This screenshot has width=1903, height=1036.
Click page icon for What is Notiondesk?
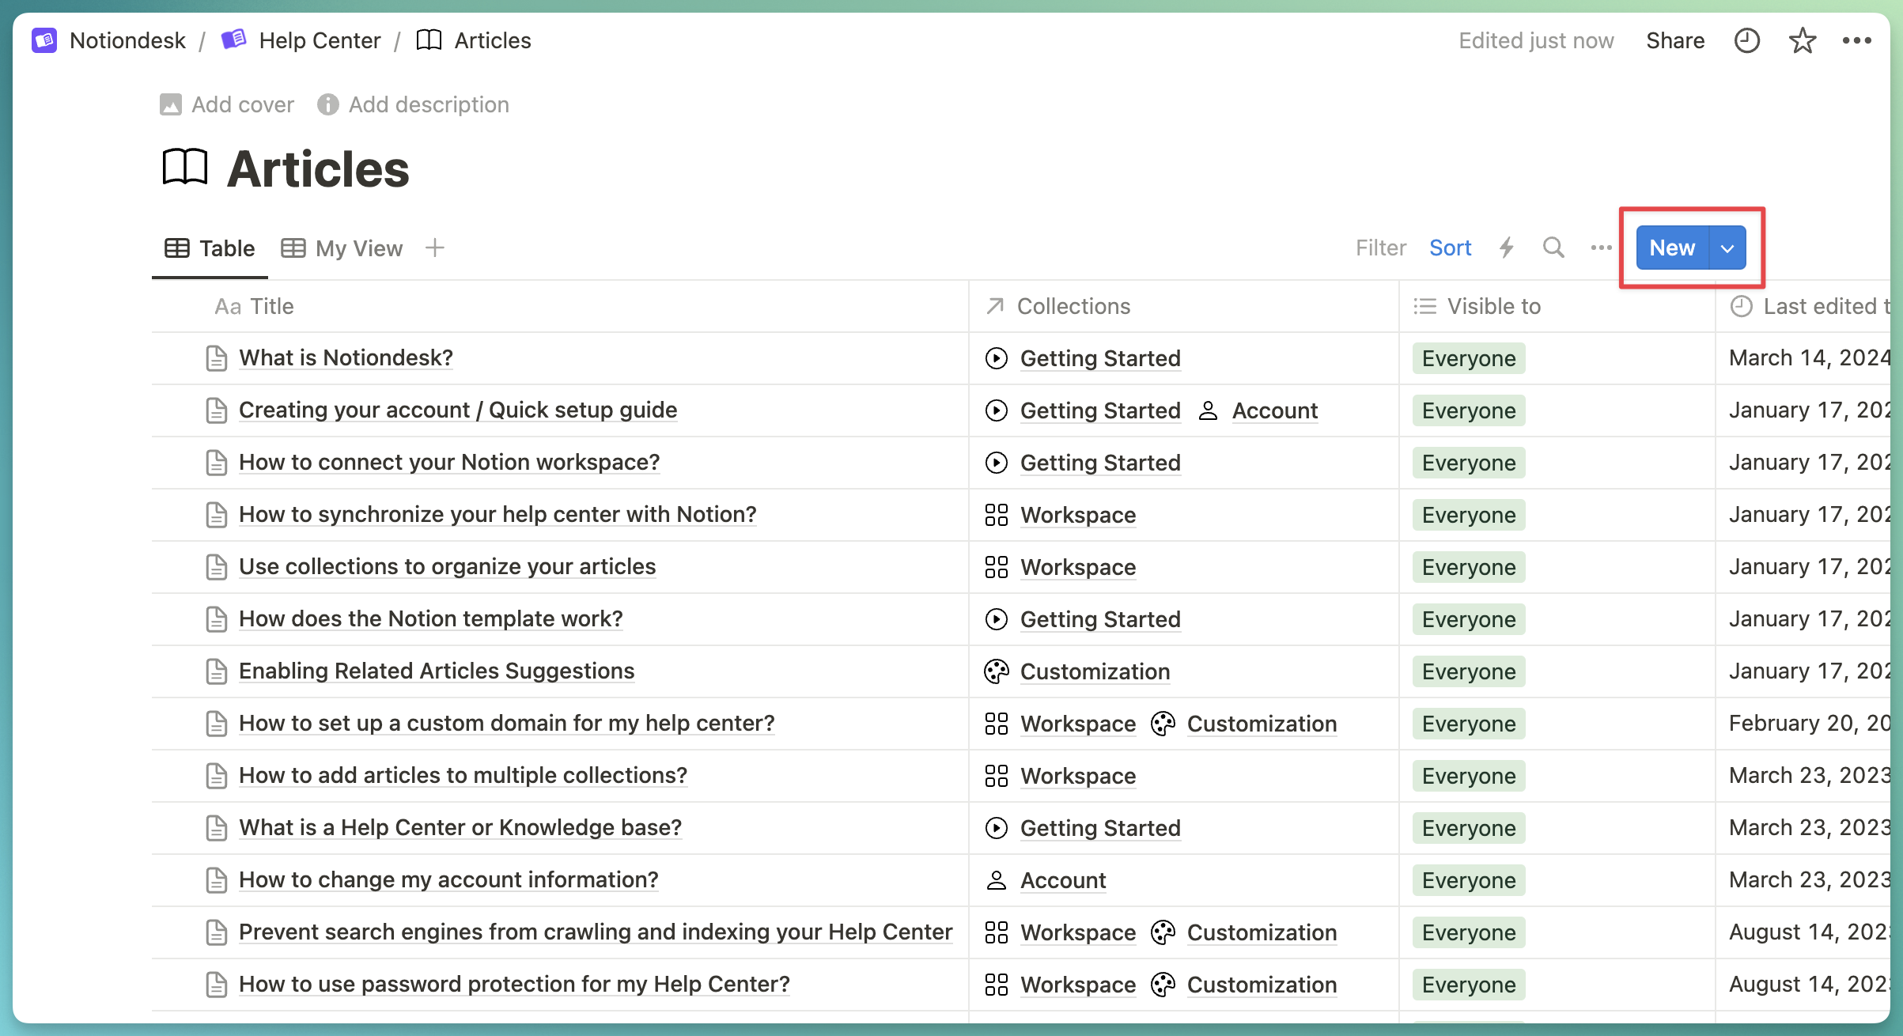[x=216, y=358]
